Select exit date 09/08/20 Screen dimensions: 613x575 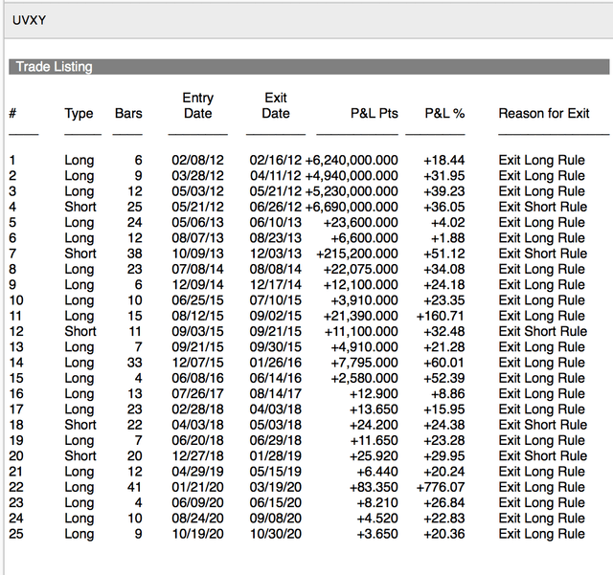276,519
